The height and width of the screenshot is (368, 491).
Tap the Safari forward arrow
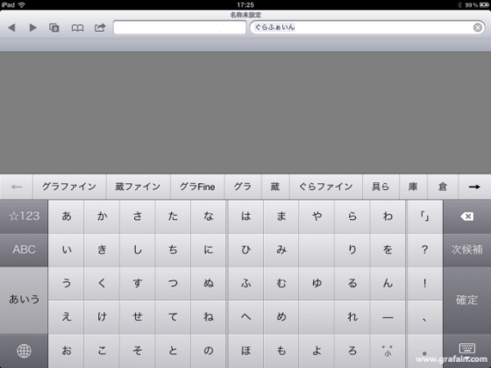pyautogui.click(x=32, y=28)
